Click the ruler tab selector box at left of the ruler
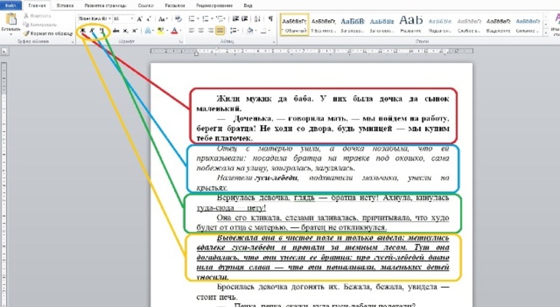This screenshot has height=307, width=560. pyautogui.click(x=5, y=52)
